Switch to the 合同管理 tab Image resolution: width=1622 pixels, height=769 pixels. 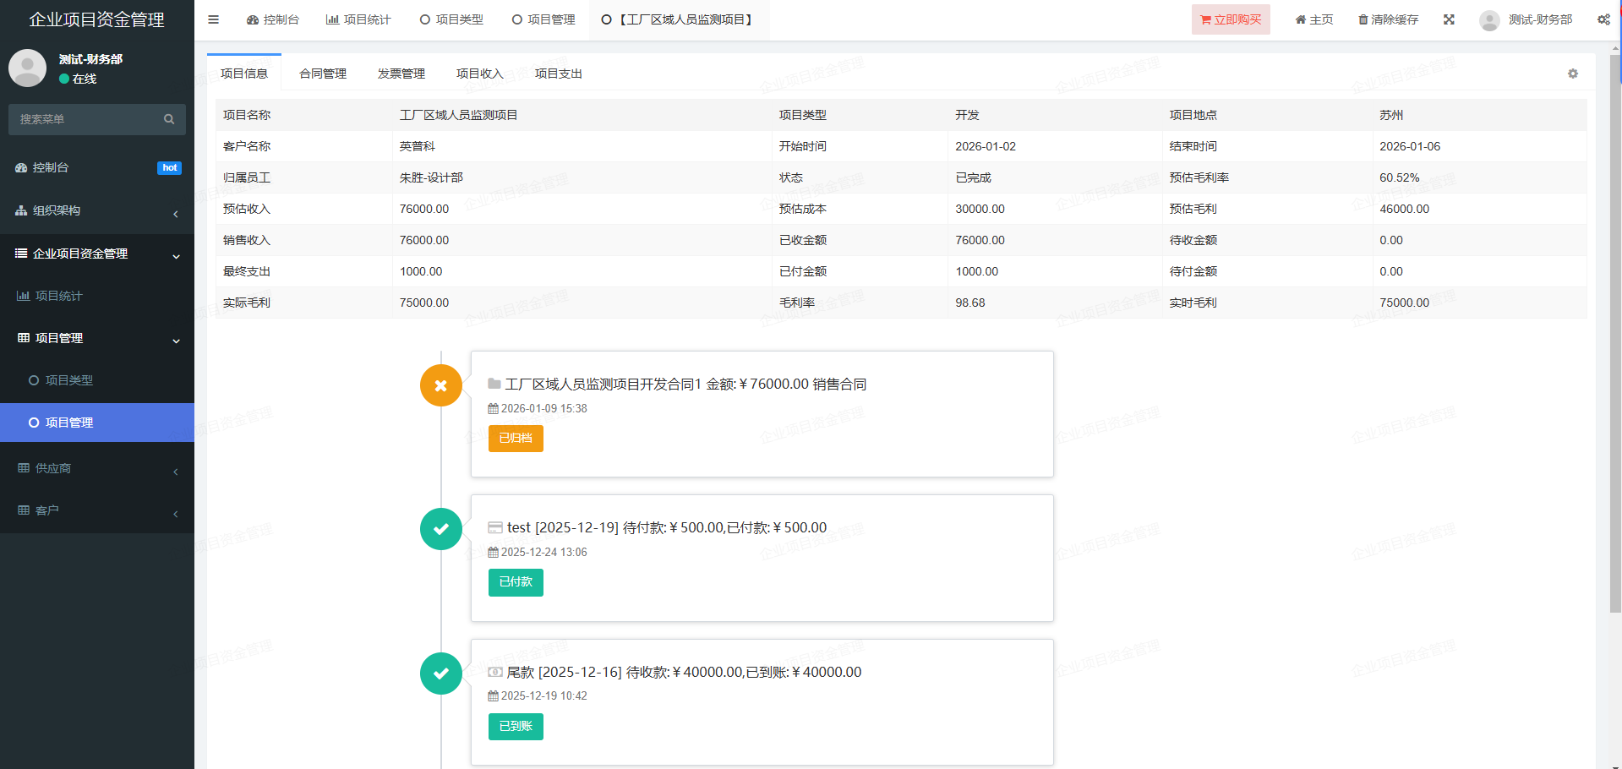click(x=323, y=74)
